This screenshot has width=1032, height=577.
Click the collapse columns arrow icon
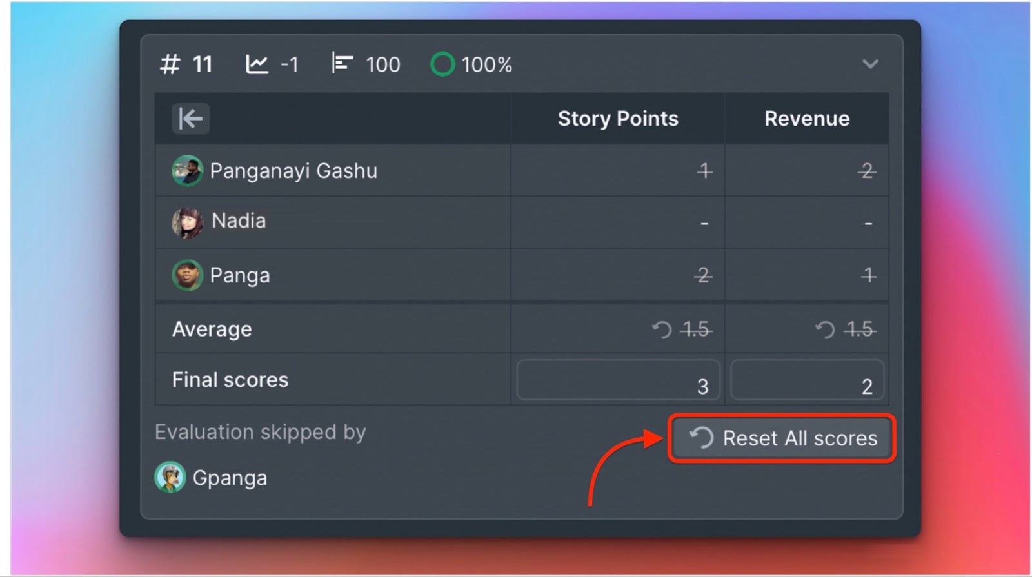pyautogui.click(x=190, y=119)
